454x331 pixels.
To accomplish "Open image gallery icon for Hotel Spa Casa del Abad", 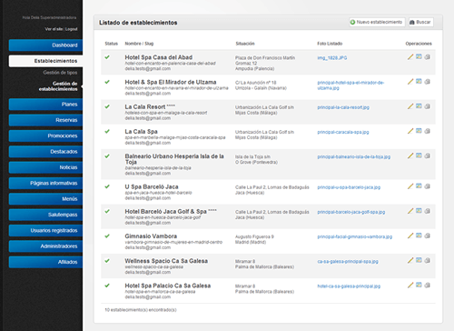I will pyautogui.click(x=419, y=56).
